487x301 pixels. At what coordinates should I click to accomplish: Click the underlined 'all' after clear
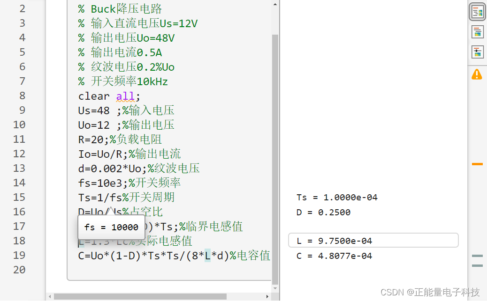(124, 95)
